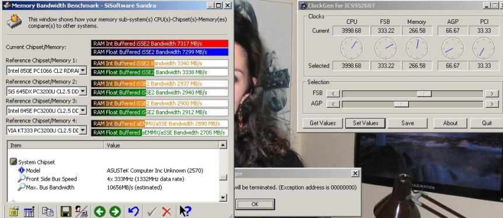Image resolution: width=503 pixels, height=218 pixels.
Task: Click OK in the error dialog
Action: coord(255,204)
